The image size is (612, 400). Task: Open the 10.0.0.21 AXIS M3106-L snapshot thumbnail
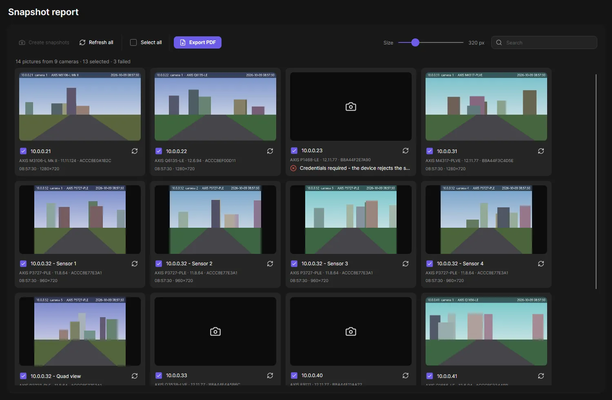pyautogui.click(x=80, y=107)
